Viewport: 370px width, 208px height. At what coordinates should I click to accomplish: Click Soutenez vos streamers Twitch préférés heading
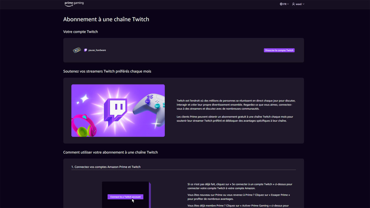coord(107,71)
